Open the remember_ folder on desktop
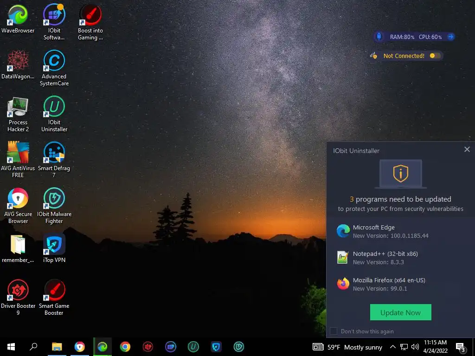 point(18,248)
